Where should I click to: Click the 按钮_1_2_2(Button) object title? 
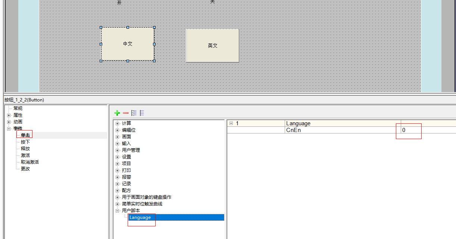tap(24, 100)
